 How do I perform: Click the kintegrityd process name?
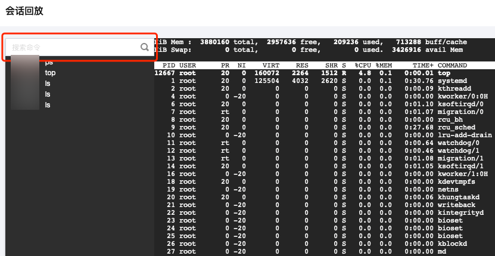[460, 212]
